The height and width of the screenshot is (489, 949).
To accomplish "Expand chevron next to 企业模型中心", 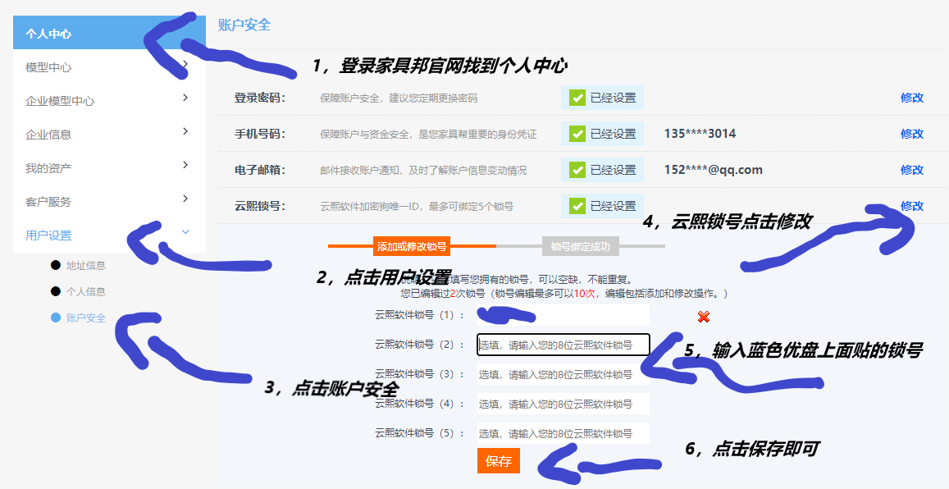I will point(185,98).
